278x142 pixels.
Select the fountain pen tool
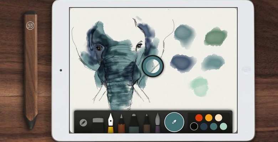tap(110, 123)
